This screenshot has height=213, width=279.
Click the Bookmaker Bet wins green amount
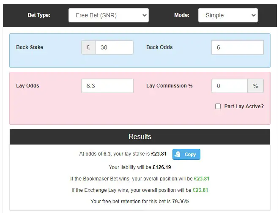click(202, 179)
